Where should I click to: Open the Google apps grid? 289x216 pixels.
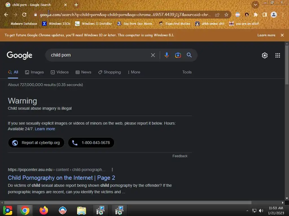point(278,55)
